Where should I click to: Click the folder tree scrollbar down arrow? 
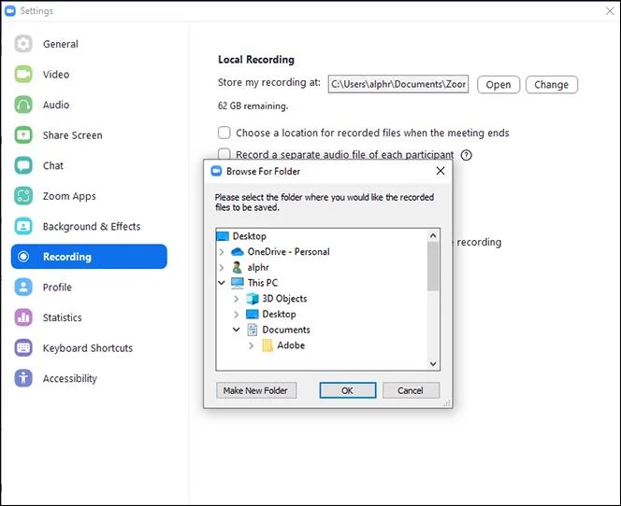pyautogui.click(x=433, y=364)
